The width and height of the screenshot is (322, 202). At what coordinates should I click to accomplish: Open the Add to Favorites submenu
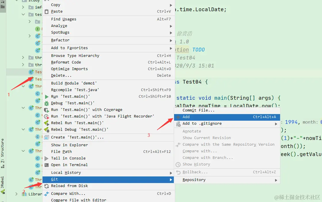[x=109, y=48]
